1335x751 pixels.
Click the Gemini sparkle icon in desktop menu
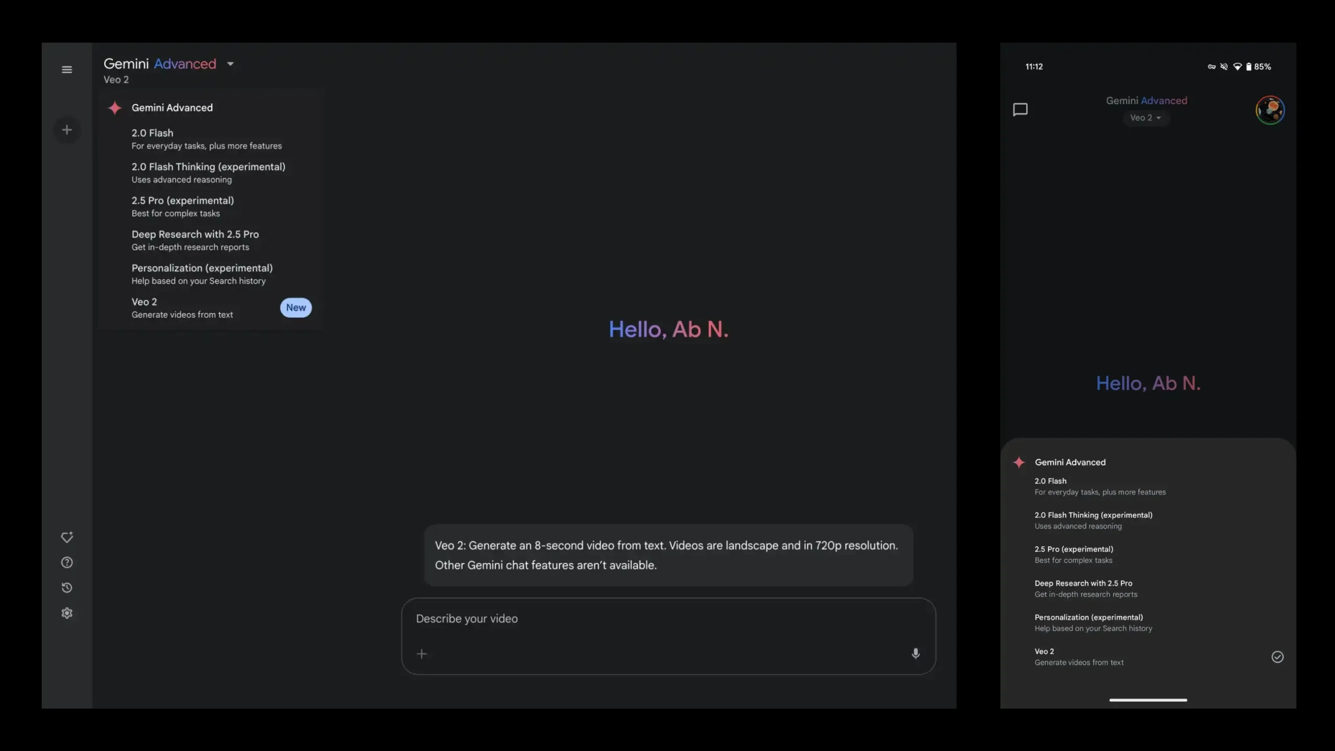pyautogui.click(x=115, y=108)
